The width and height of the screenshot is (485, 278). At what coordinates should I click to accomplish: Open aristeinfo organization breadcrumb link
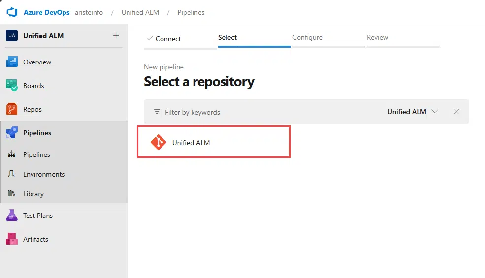coord(89,12)
